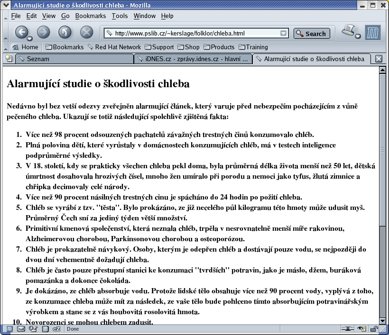
Task: Open the Red Hat Network bookmark
Action: tap(114, 47)
